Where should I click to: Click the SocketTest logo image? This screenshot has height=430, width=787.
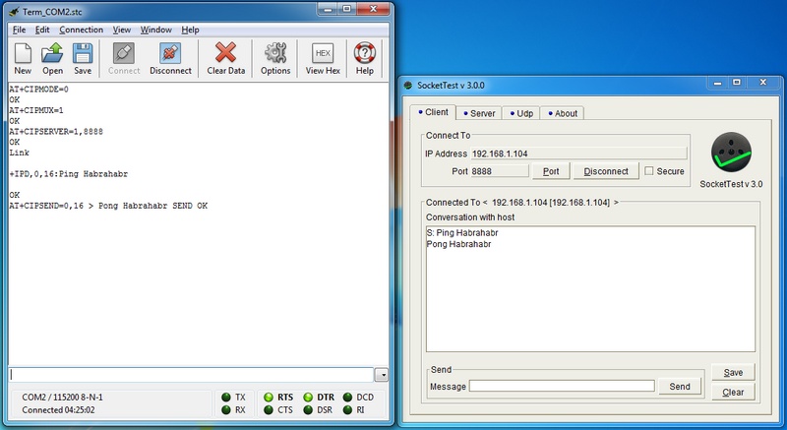point(731,153)
